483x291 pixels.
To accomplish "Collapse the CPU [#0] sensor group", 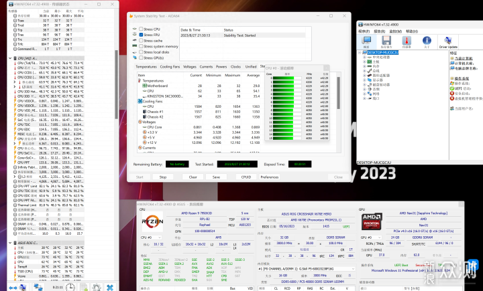I will pos(10,58).
